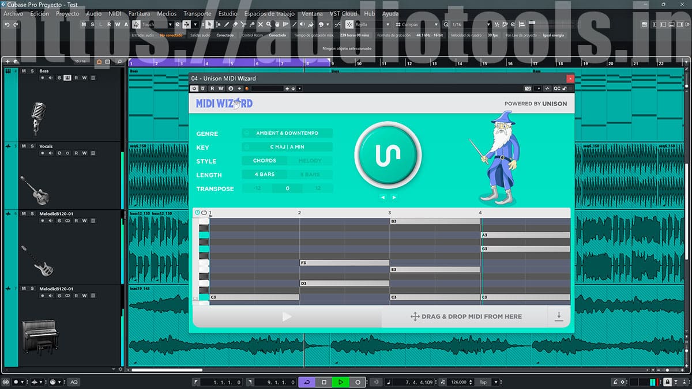Click the Undo arrow in toolbar
Image resolution: width=692 pixels, height=389 pixels.
point(7,25)
